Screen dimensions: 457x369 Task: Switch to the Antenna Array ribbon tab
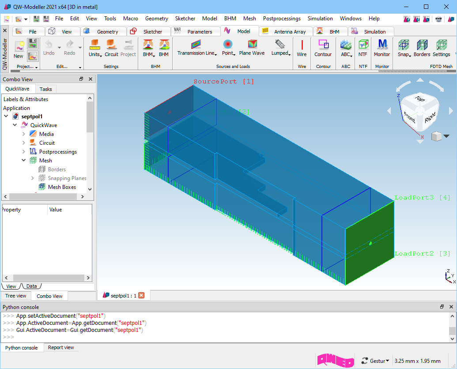tap(285, 31)
